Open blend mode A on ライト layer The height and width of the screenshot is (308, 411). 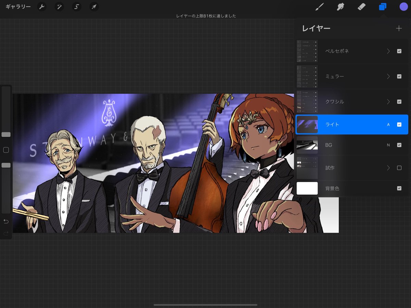pos(388,125)
